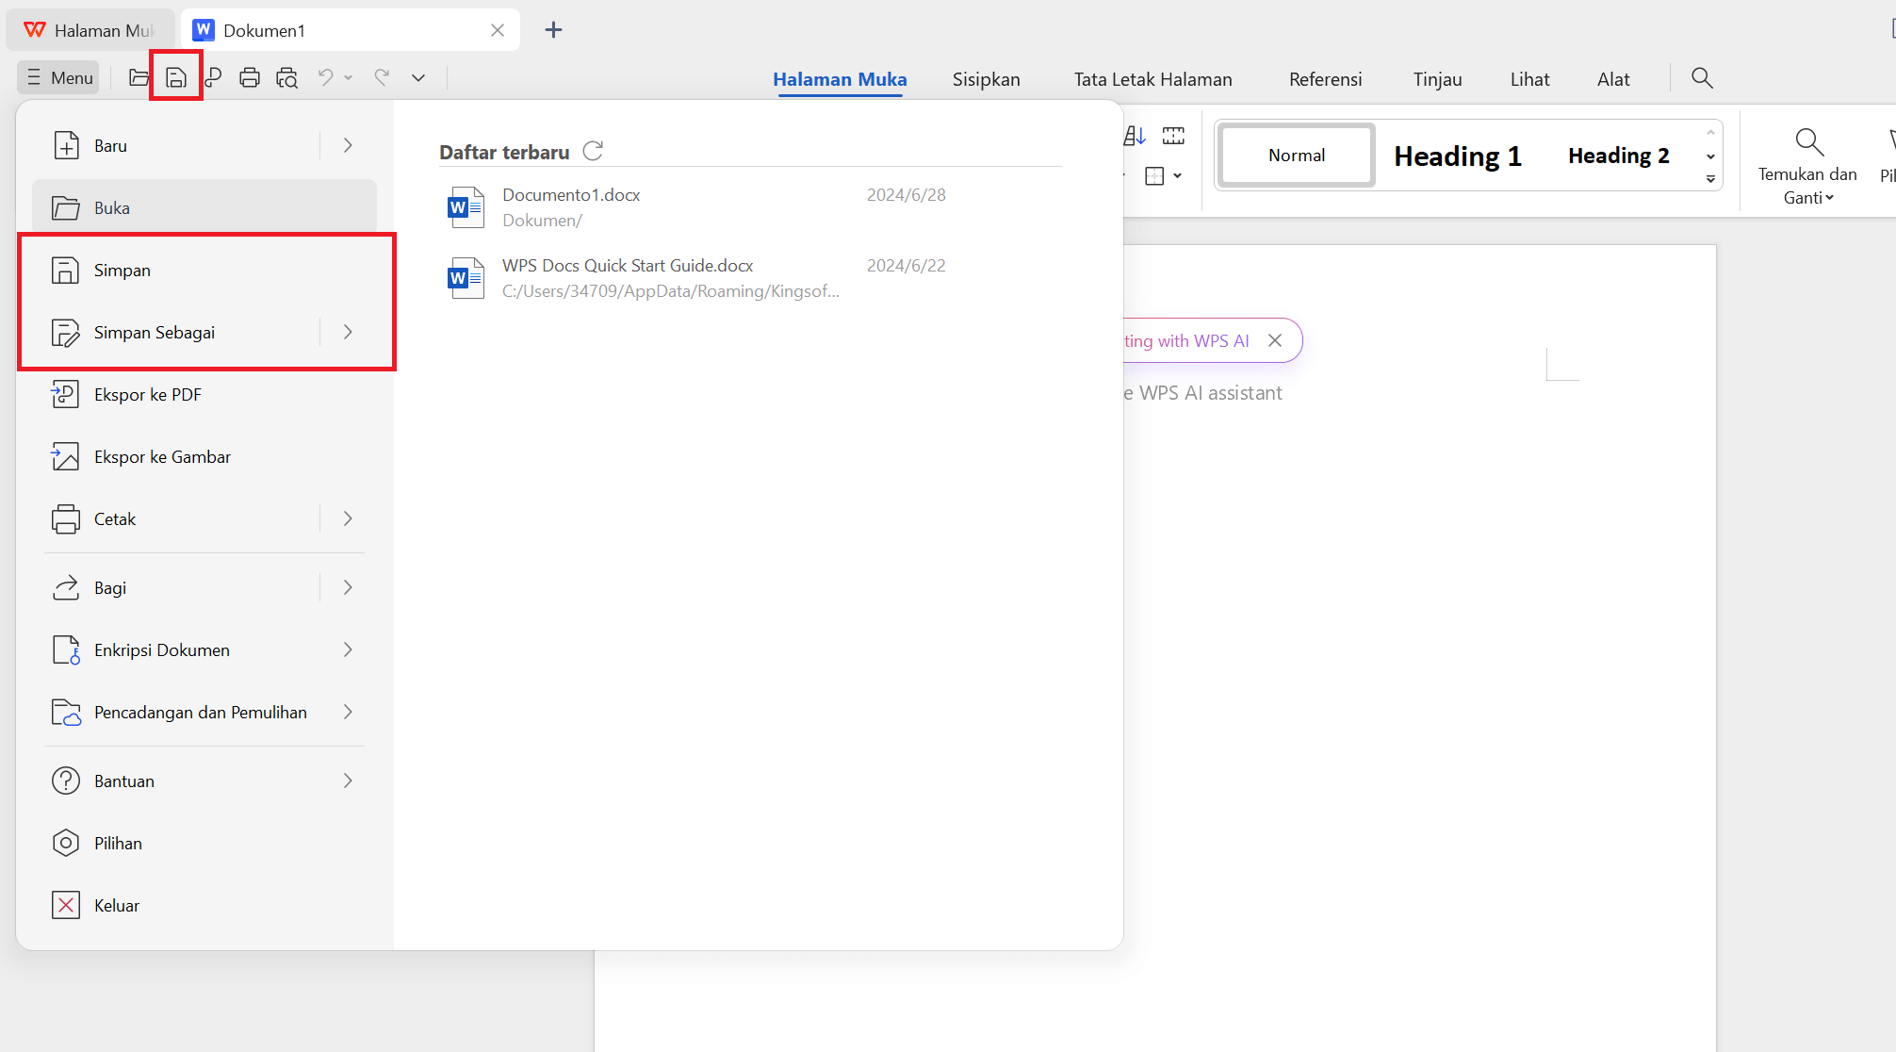Click the Print icon in toolbar
Screen dimensions: 1896x1052
point(250,77)
